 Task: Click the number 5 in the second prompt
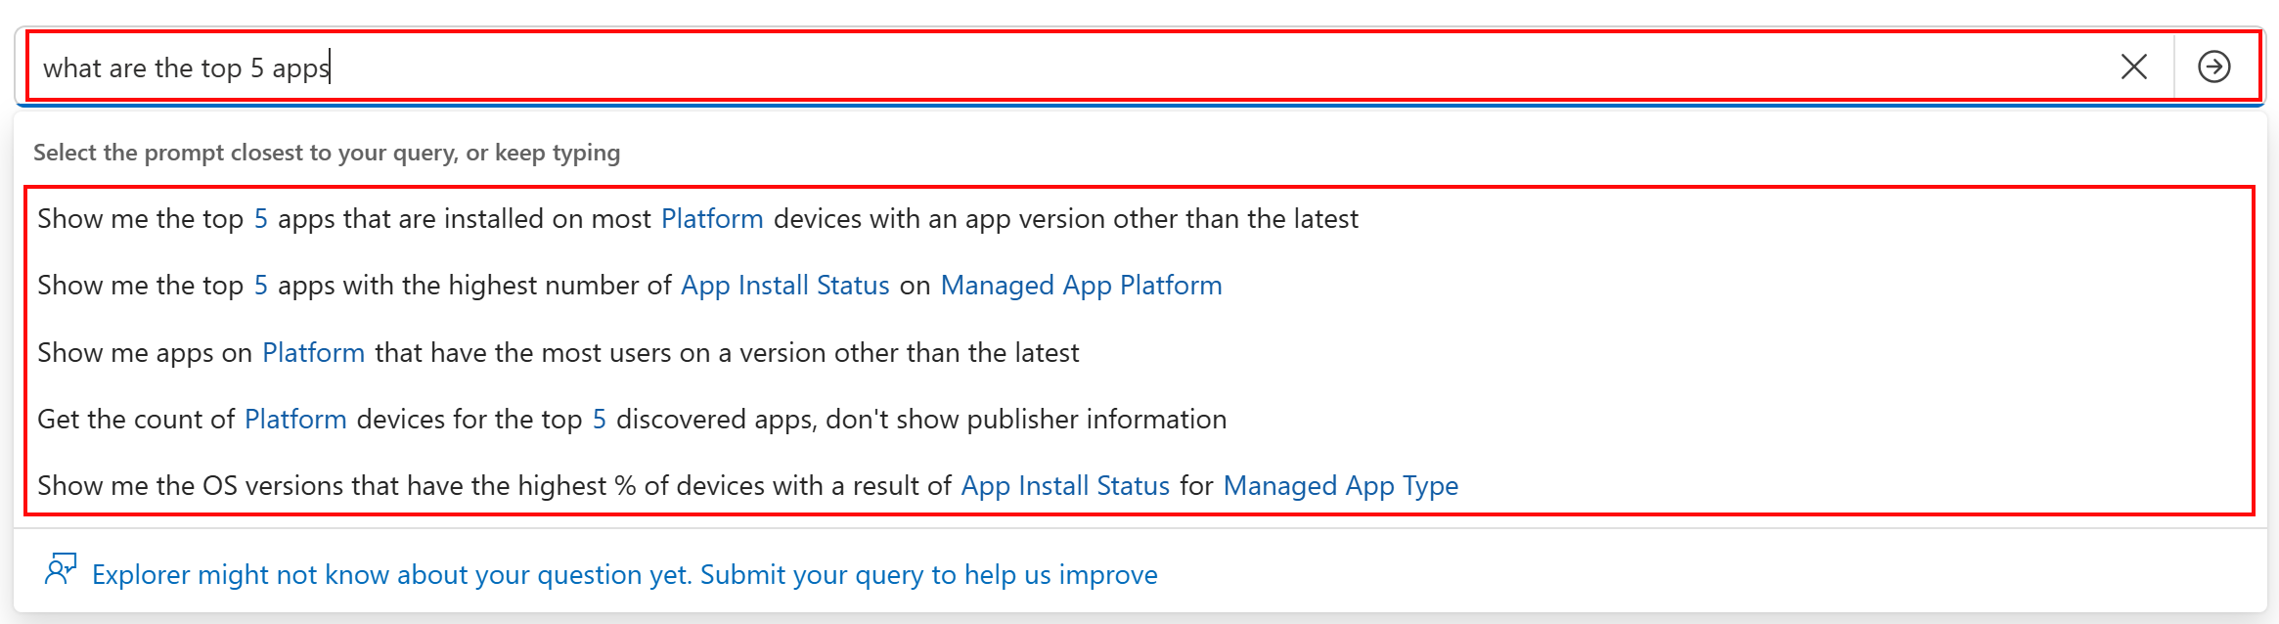point(261,286)
